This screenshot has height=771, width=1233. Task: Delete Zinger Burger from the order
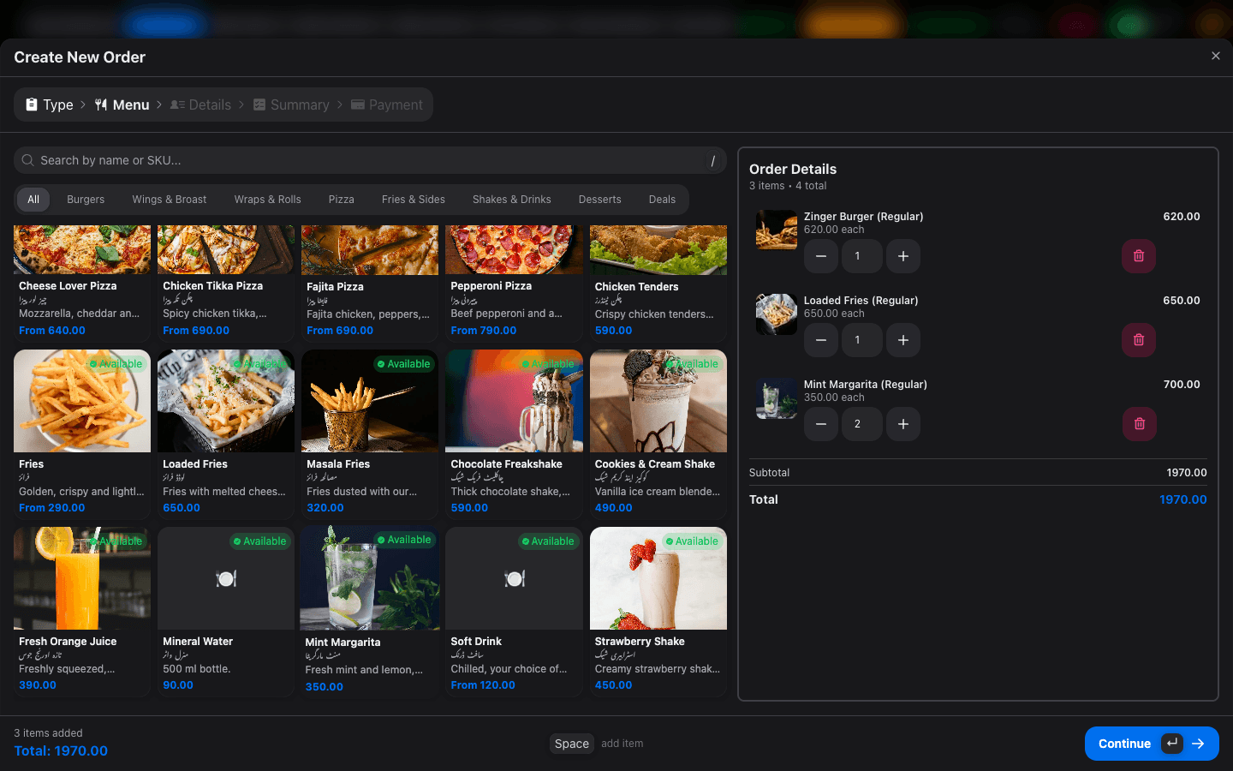(1138, 256)
